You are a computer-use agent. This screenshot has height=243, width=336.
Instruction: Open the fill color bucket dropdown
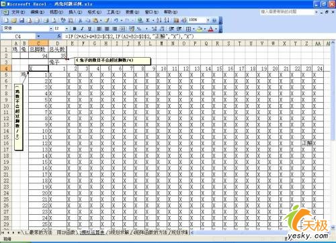point(205,29)
